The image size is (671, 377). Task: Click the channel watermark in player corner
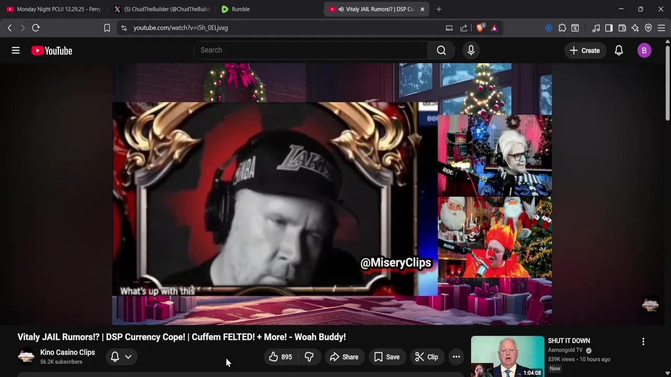[651, 305]
